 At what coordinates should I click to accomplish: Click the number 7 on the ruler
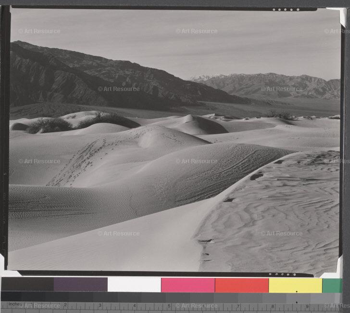tap(238, 306)
